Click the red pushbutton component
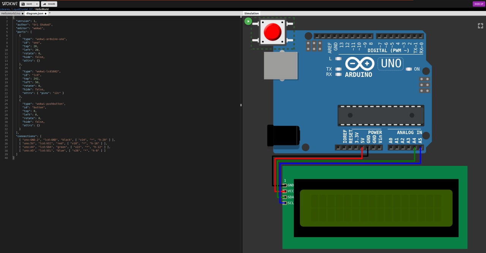 click(x=273, y=32)
